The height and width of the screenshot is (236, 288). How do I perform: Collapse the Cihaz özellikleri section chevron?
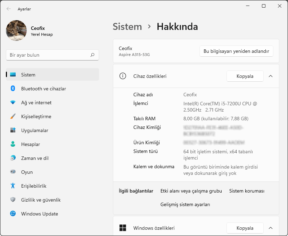[x=271, y=76]
